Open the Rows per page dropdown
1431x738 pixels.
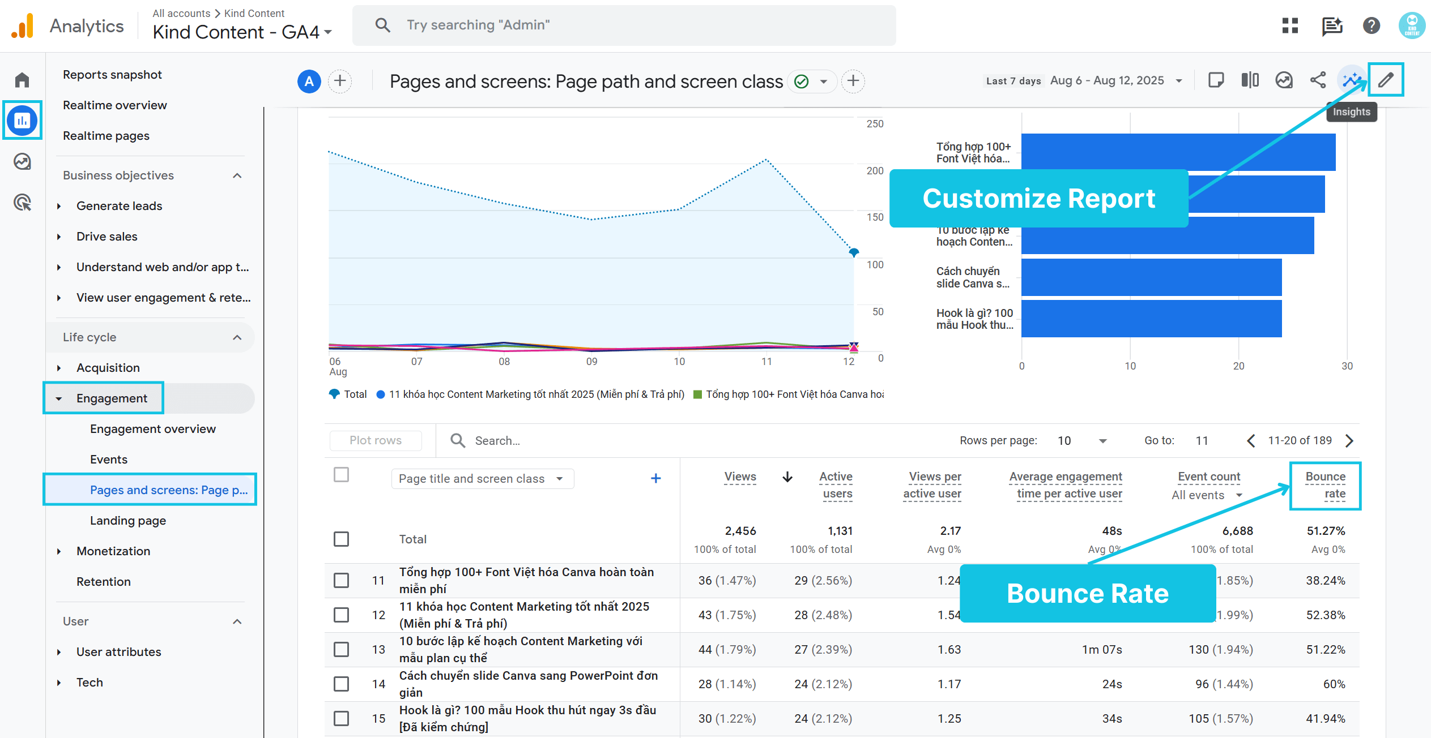[x=1081, y=440]
